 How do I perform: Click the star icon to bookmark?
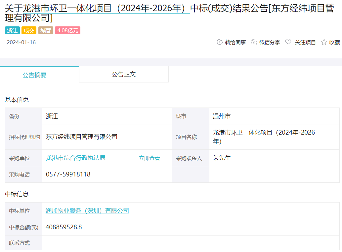(324, 42)
